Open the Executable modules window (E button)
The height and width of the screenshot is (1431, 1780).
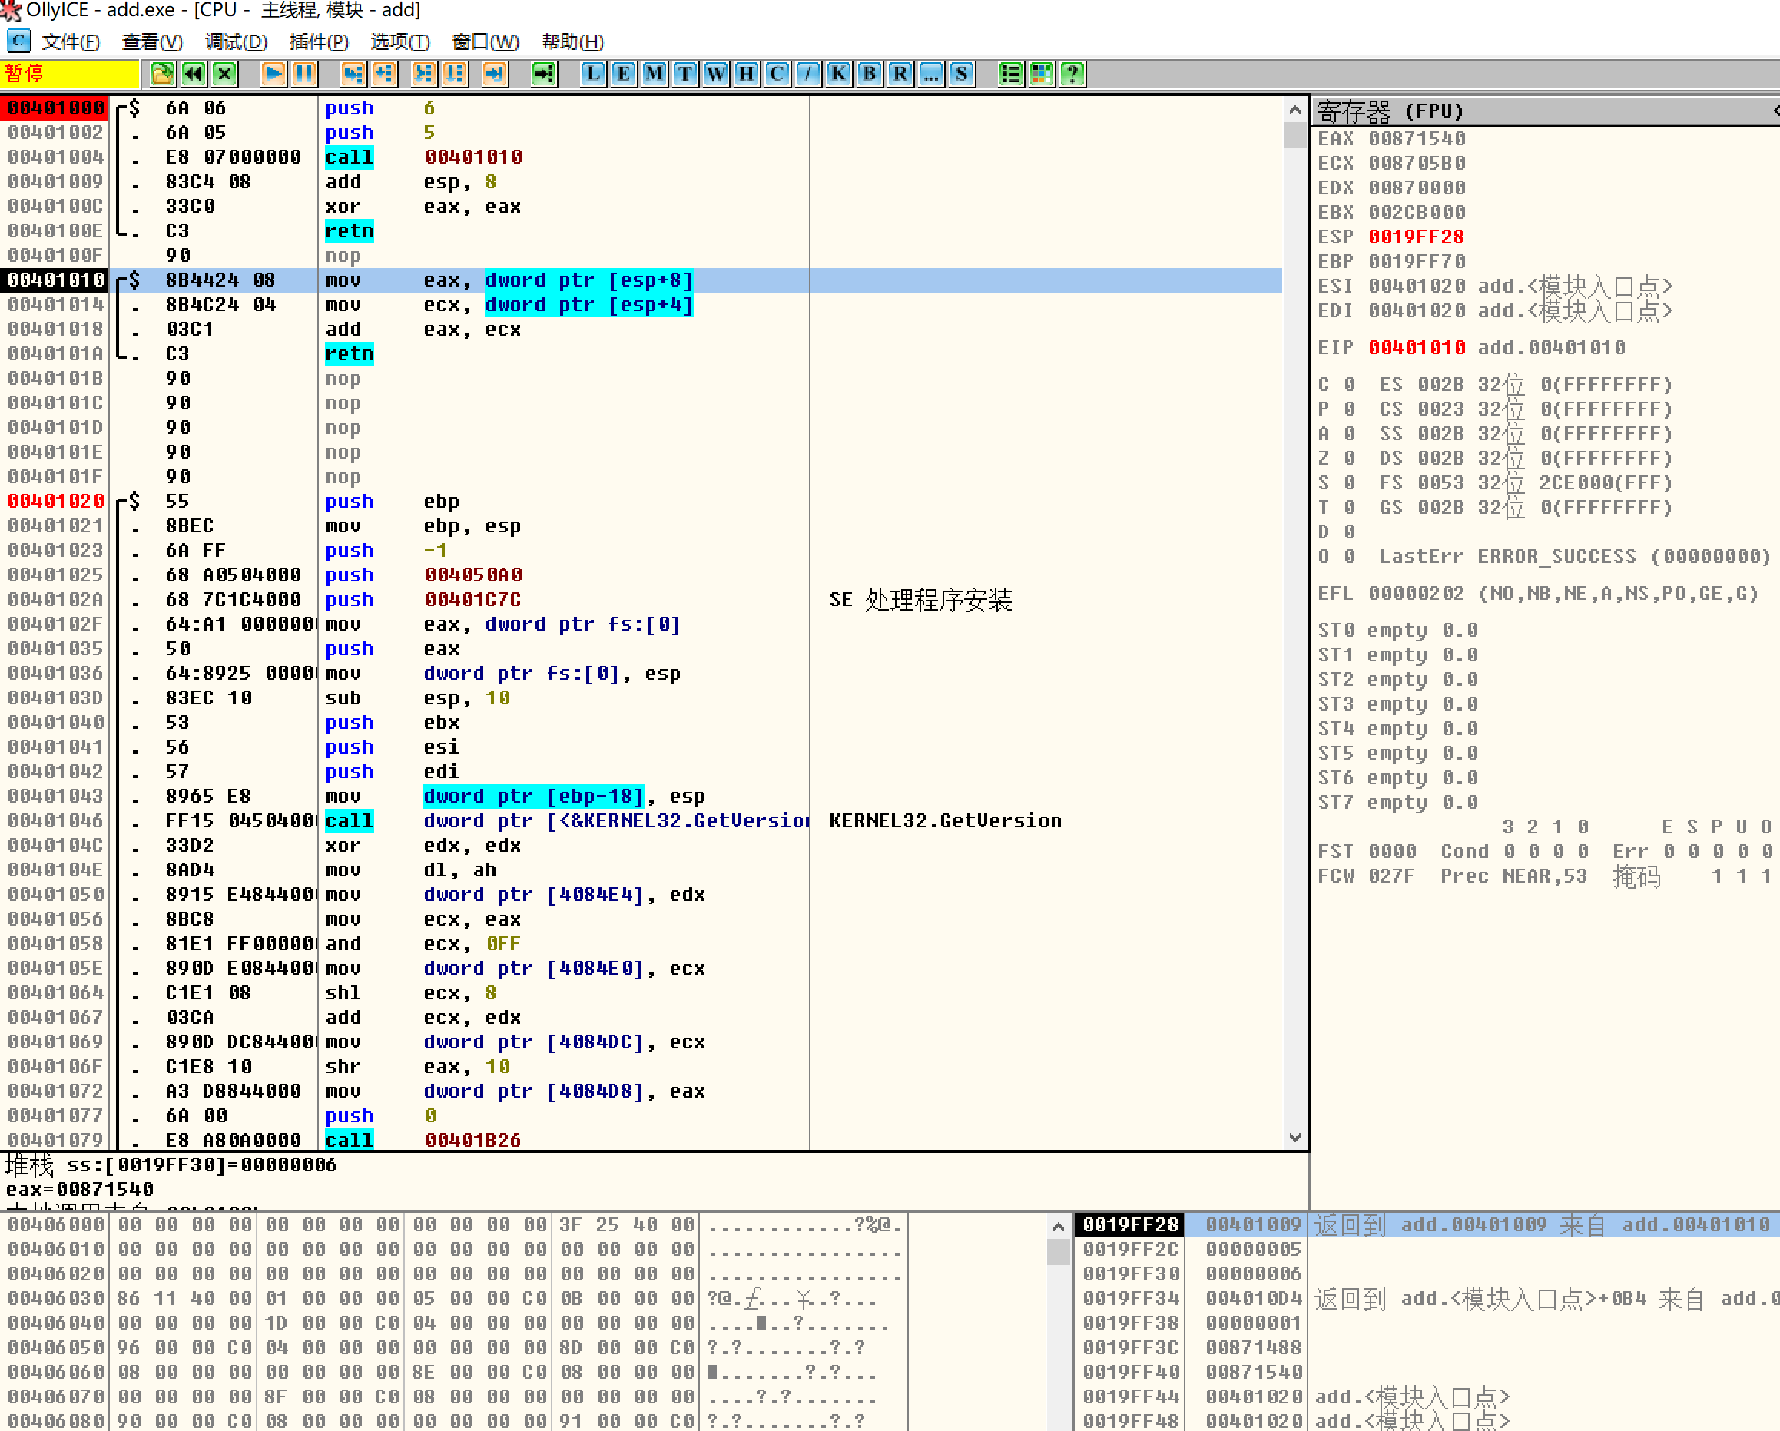623,75
